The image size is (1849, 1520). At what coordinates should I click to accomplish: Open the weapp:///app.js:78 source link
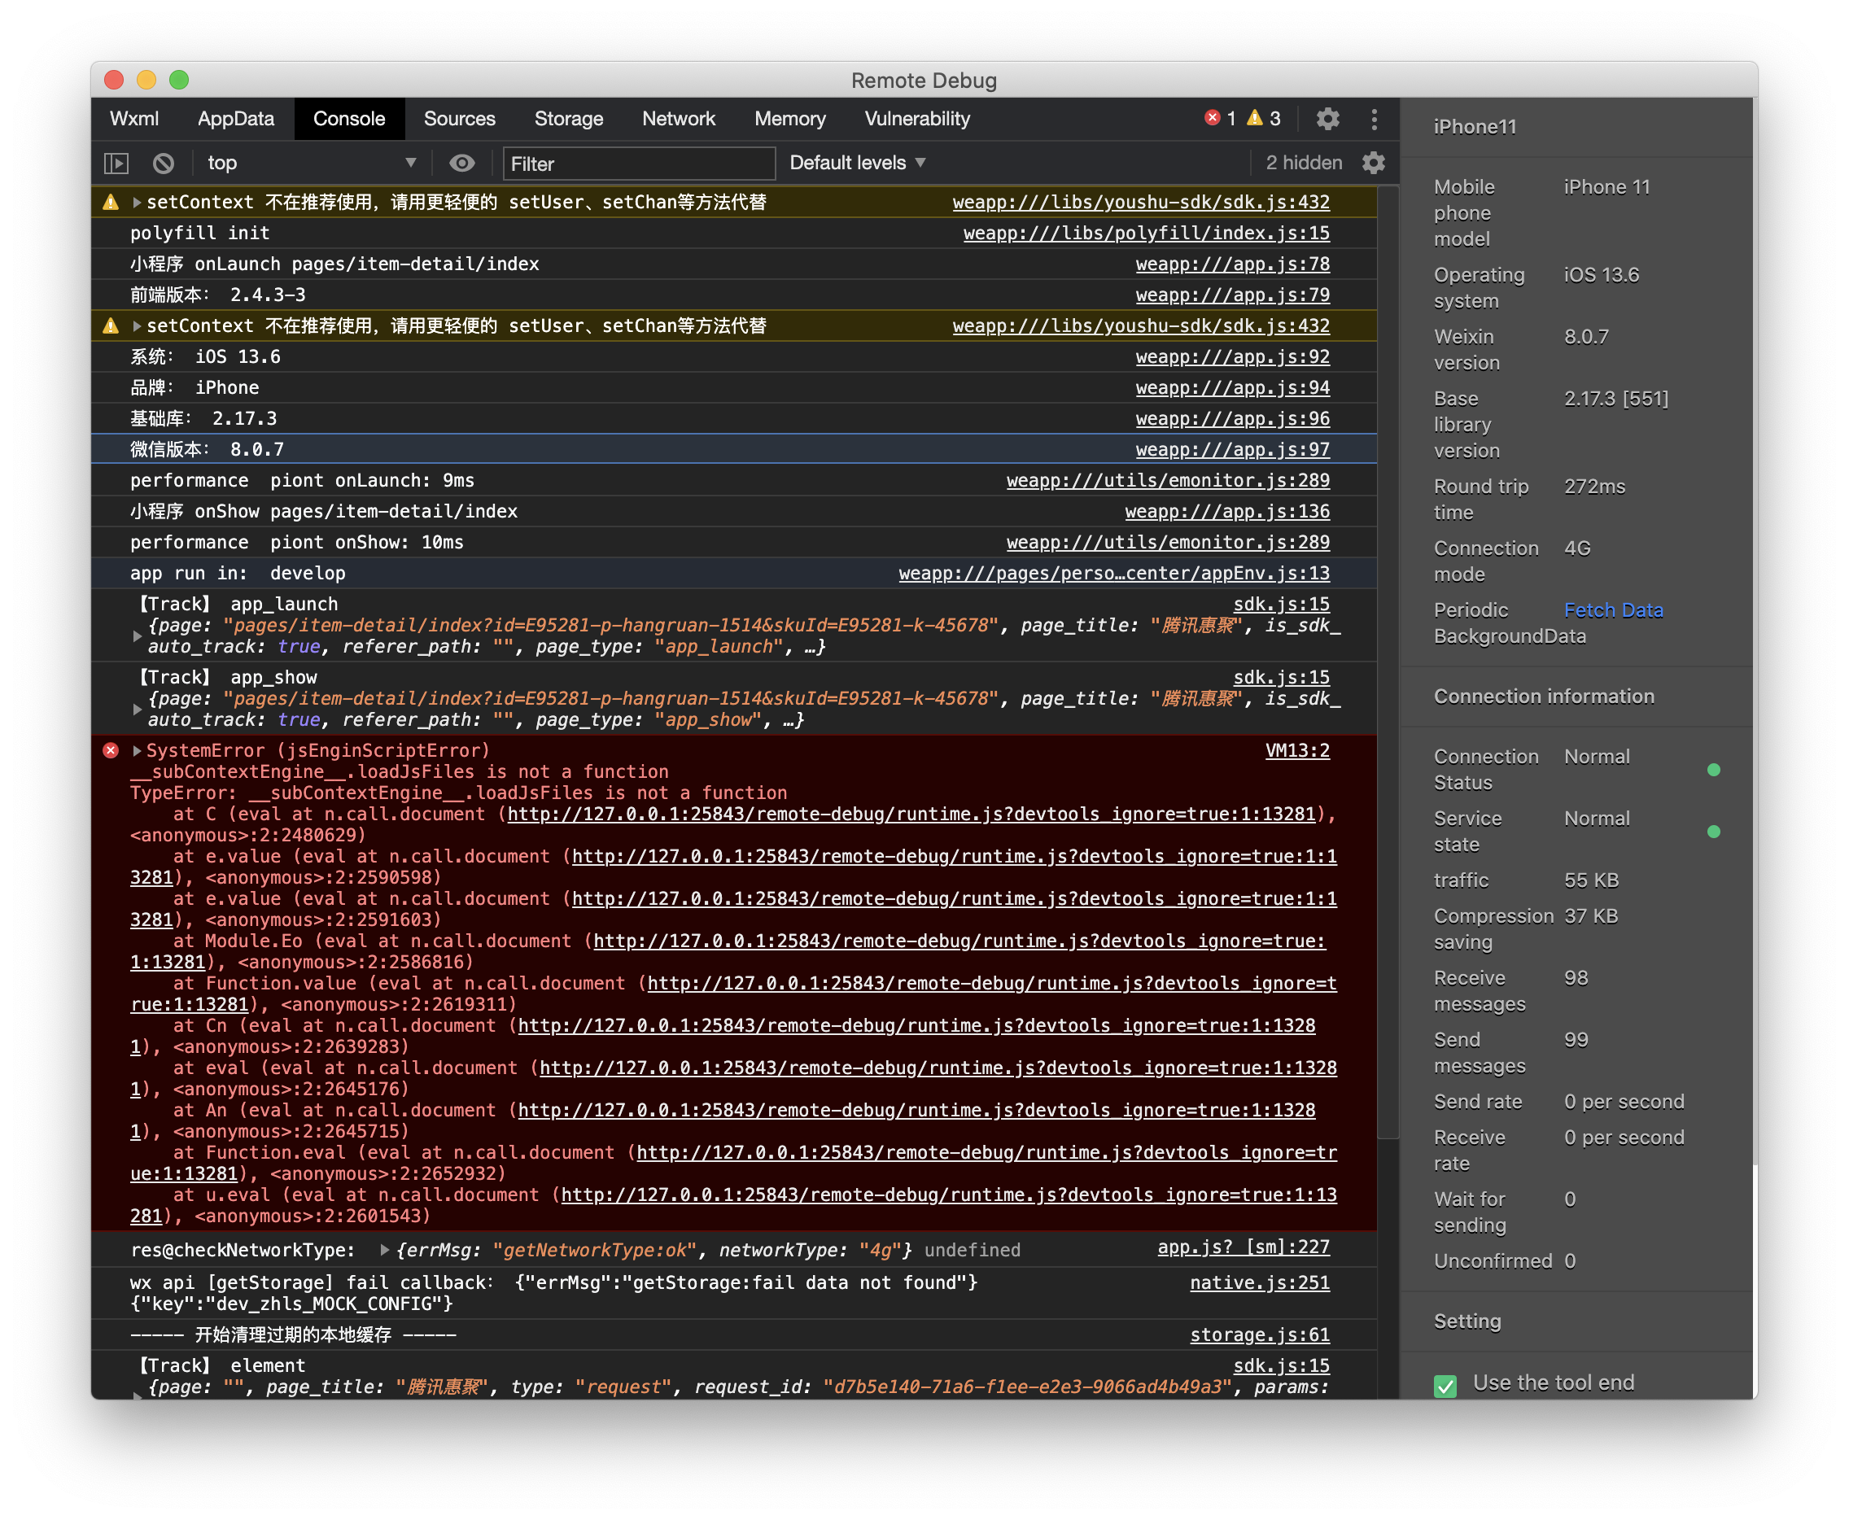pyautogui.click(x=1232, y=264)
